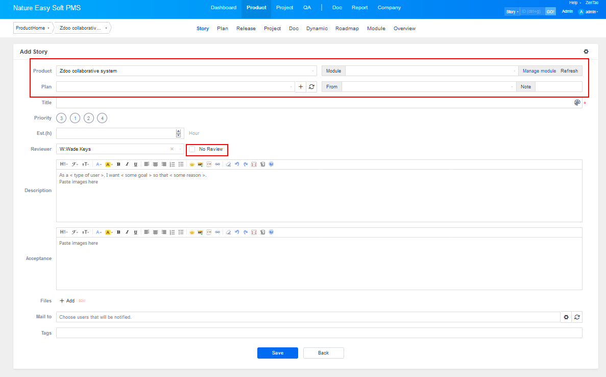This screenshot has width=606, height=377.
Task: Click the undo icon in Acceptance editor
Action: coord(237,232)
